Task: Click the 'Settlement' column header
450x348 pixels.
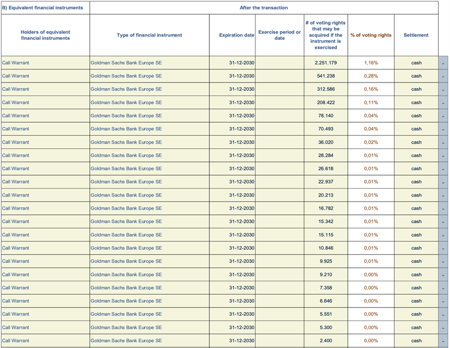Action: point(416,35)
